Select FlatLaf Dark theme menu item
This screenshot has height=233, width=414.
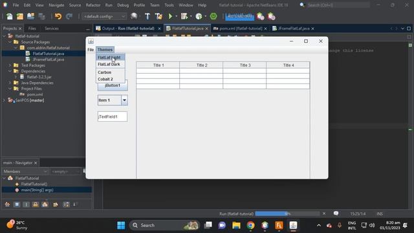coord(111,65)
